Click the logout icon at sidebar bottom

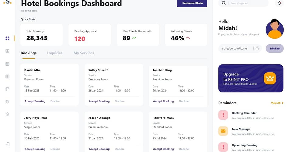7,144
